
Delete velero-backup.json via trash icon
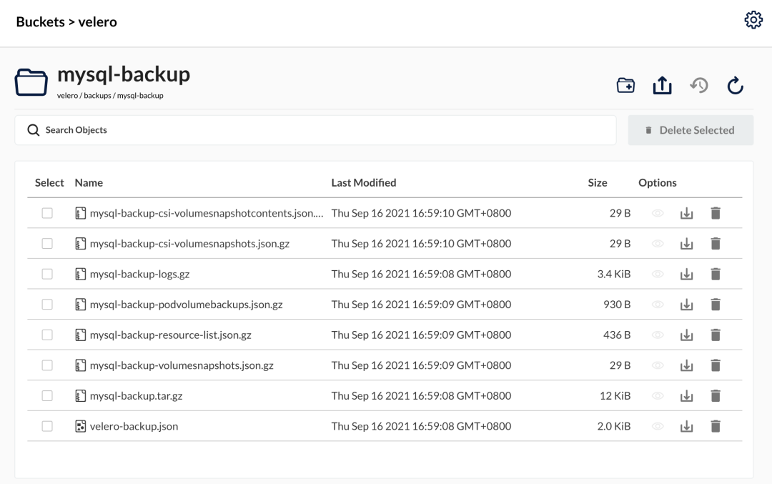coord(716,426)
